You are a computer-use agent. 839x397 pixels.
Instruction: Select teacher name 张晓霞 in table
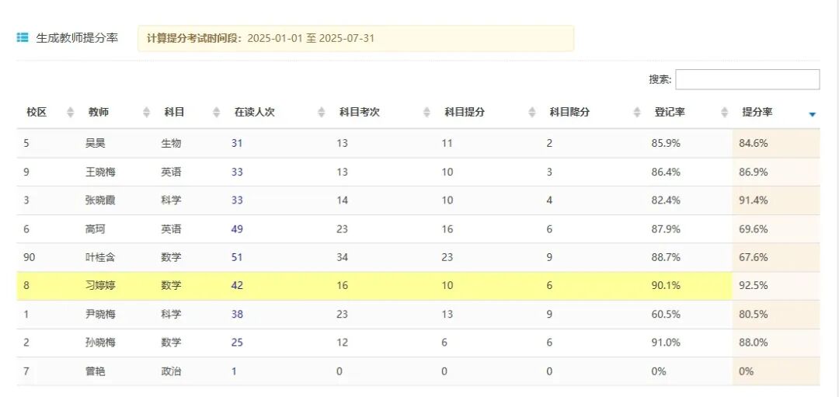(x=100, y=200)
